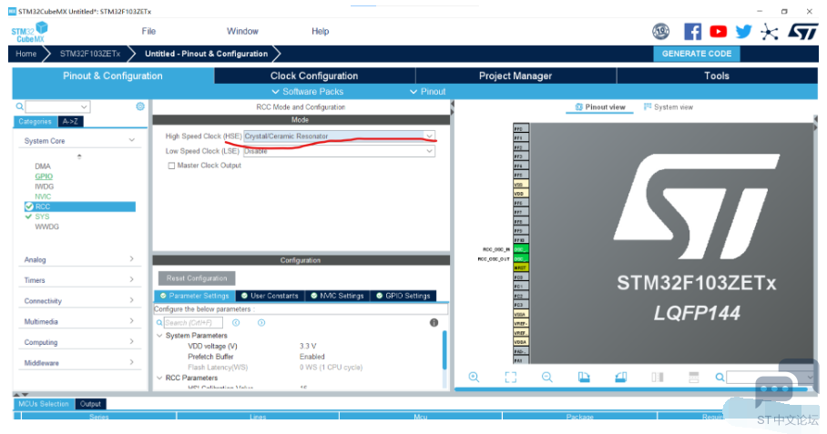Open the Help menu
The height and width of the screenshot is (434, 827).
point(321,31)
